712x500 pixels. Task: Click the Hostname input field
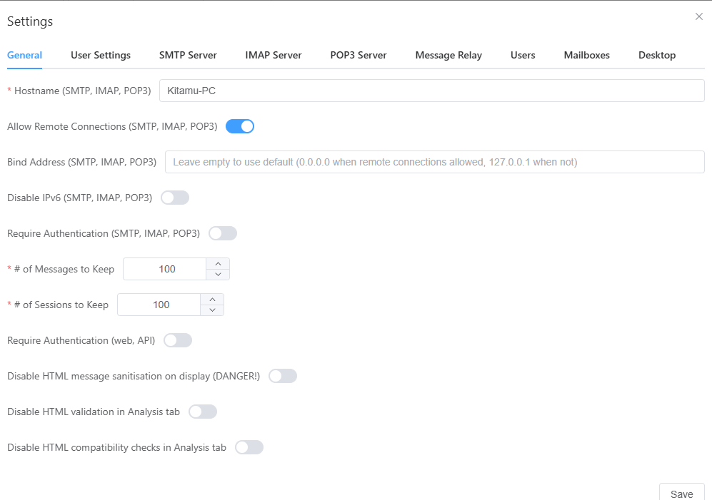[432, 91]
